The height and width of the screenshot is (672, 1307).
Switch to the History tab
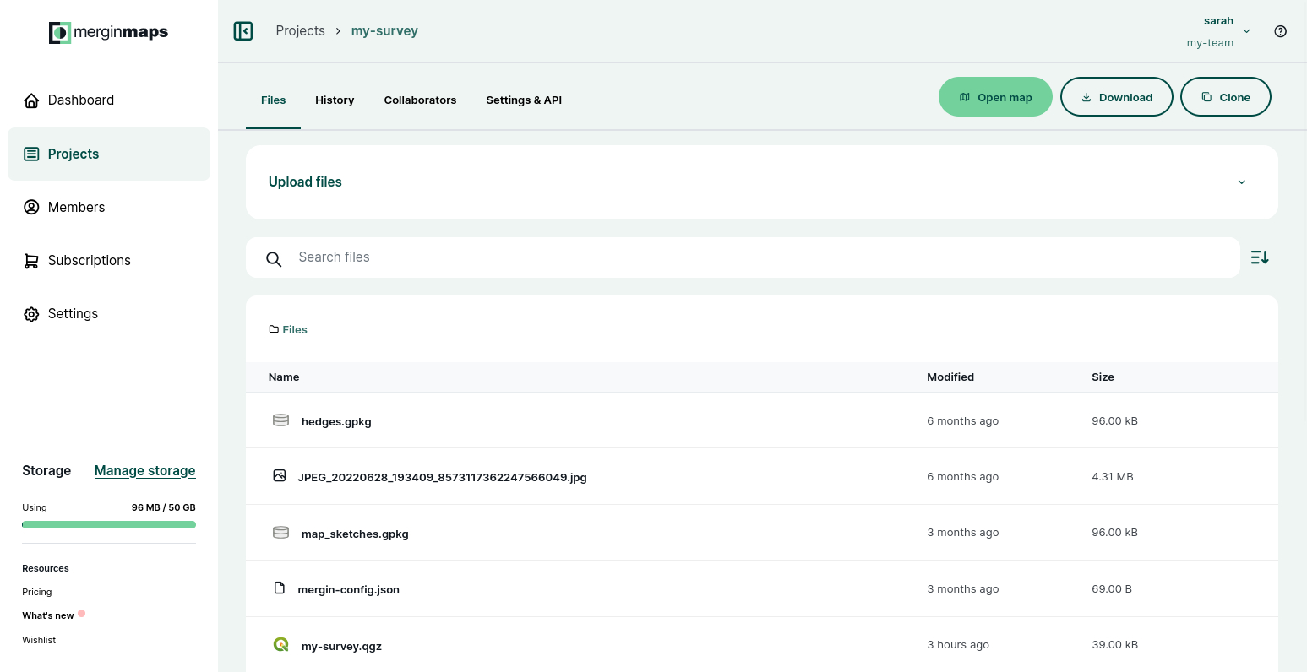[x=335, y=100]
